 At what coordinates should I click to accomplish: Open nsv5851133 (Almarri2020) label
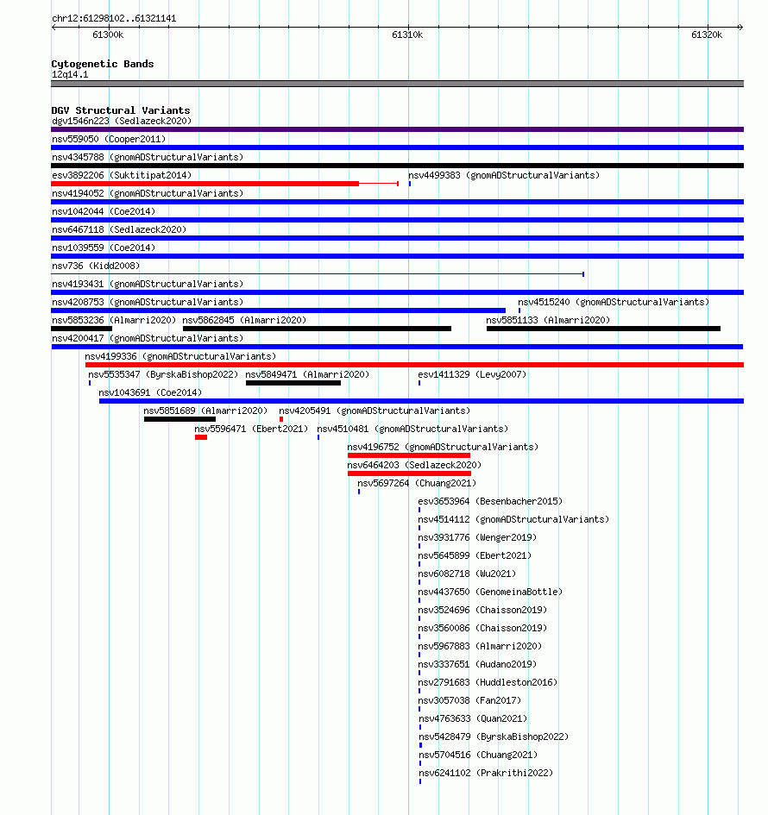(548, 321)
